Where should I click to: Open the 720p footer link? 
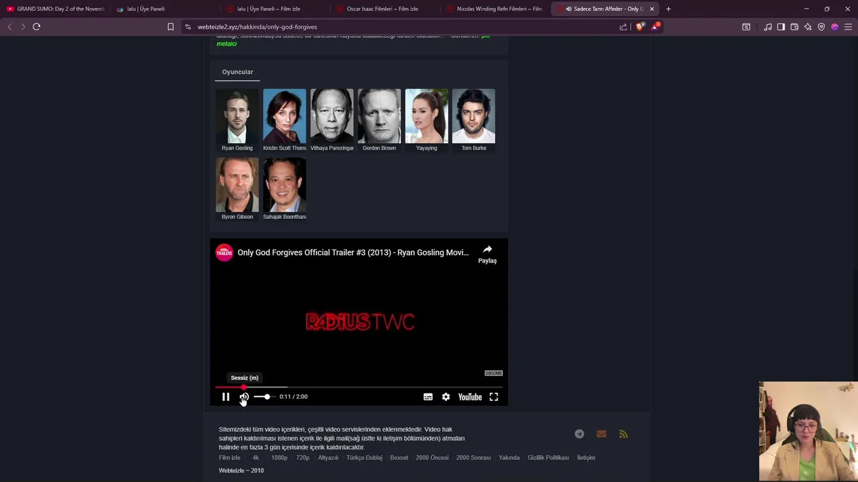click(x=303, y=458)
